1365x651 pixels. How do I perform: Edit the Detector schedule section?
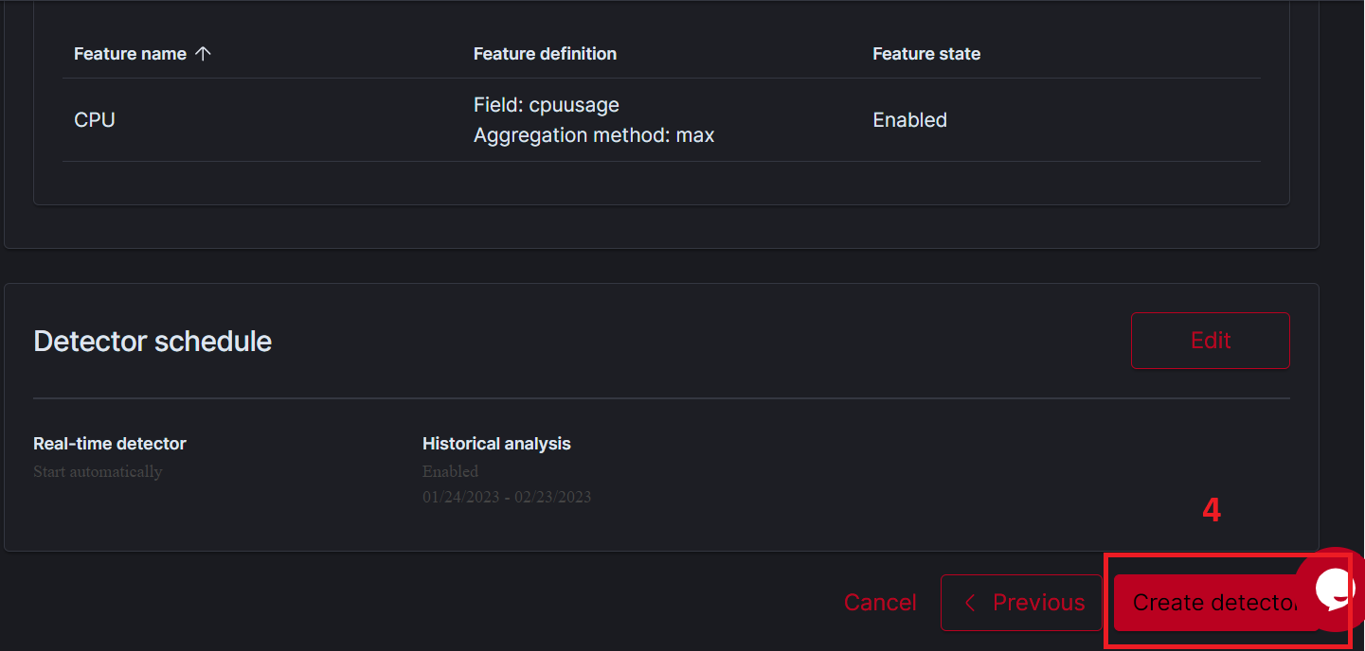[x=1211, y=341]
